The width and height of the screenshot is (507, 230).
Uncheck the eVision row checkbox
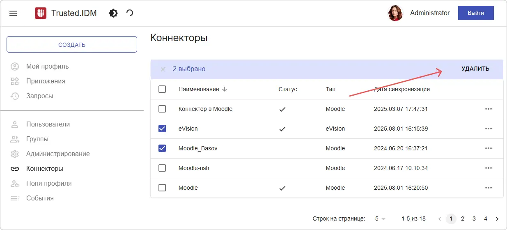162,129
